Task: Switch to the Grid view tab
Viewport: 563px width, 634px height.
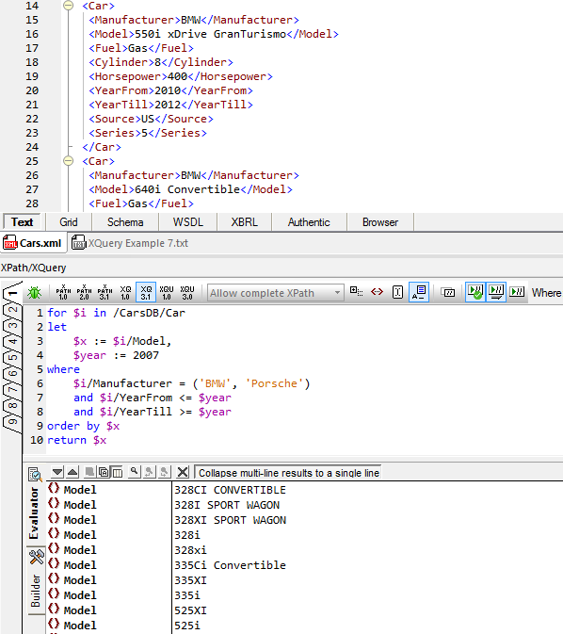Action: [x=69, y=222]
